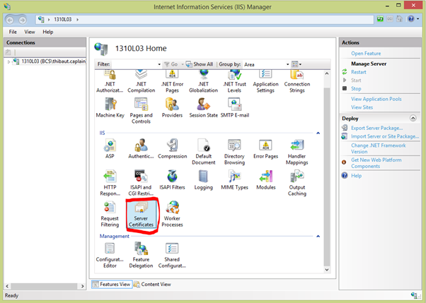Open the Compression feature

point(172,148)
